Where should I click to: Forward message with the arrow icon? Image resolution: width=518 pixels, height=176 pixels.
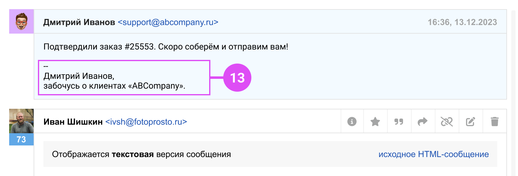coord(423,122)
